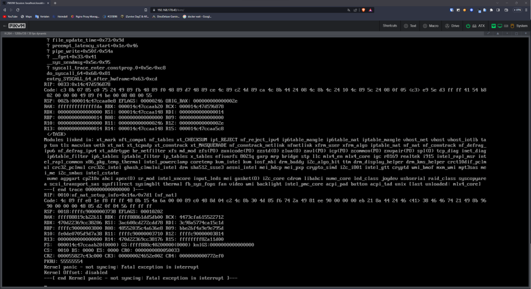Open the tab search chevron in title bar
This screenshot has width=531, height=289.
(x=498, y=3)
